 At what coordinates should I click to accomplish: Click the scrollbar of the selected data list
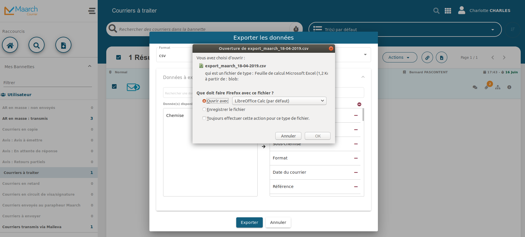(363, 115)
